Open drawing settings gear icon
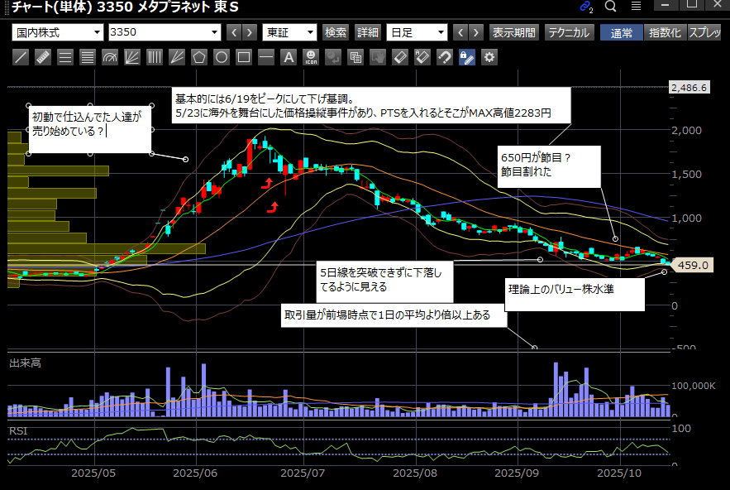 pyautogui.click(x=489, y=57)
